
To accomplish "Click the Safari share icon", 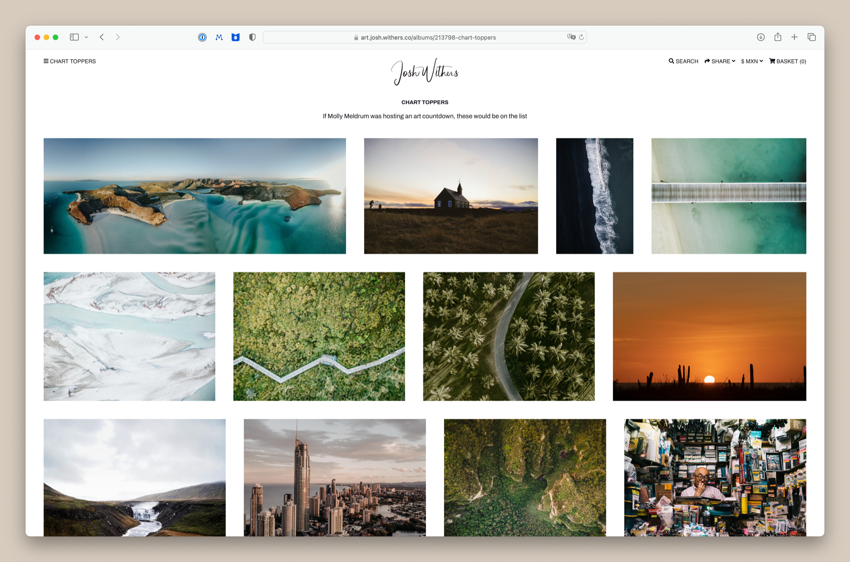I will [x=777, y=37].
